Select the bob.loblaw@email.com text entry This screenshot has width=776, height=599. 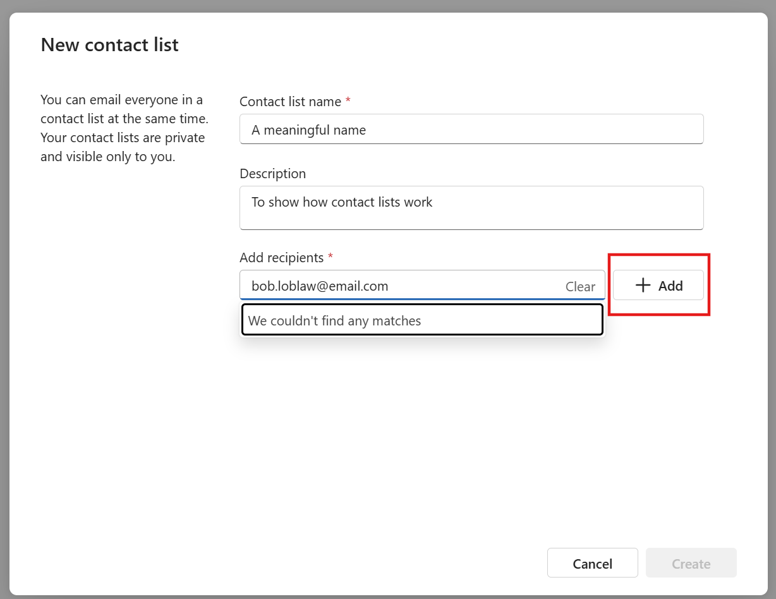tap(320, 286)
